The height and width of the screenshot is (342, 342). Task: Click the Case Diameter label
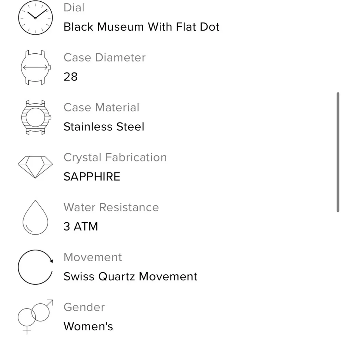point(104,57)
